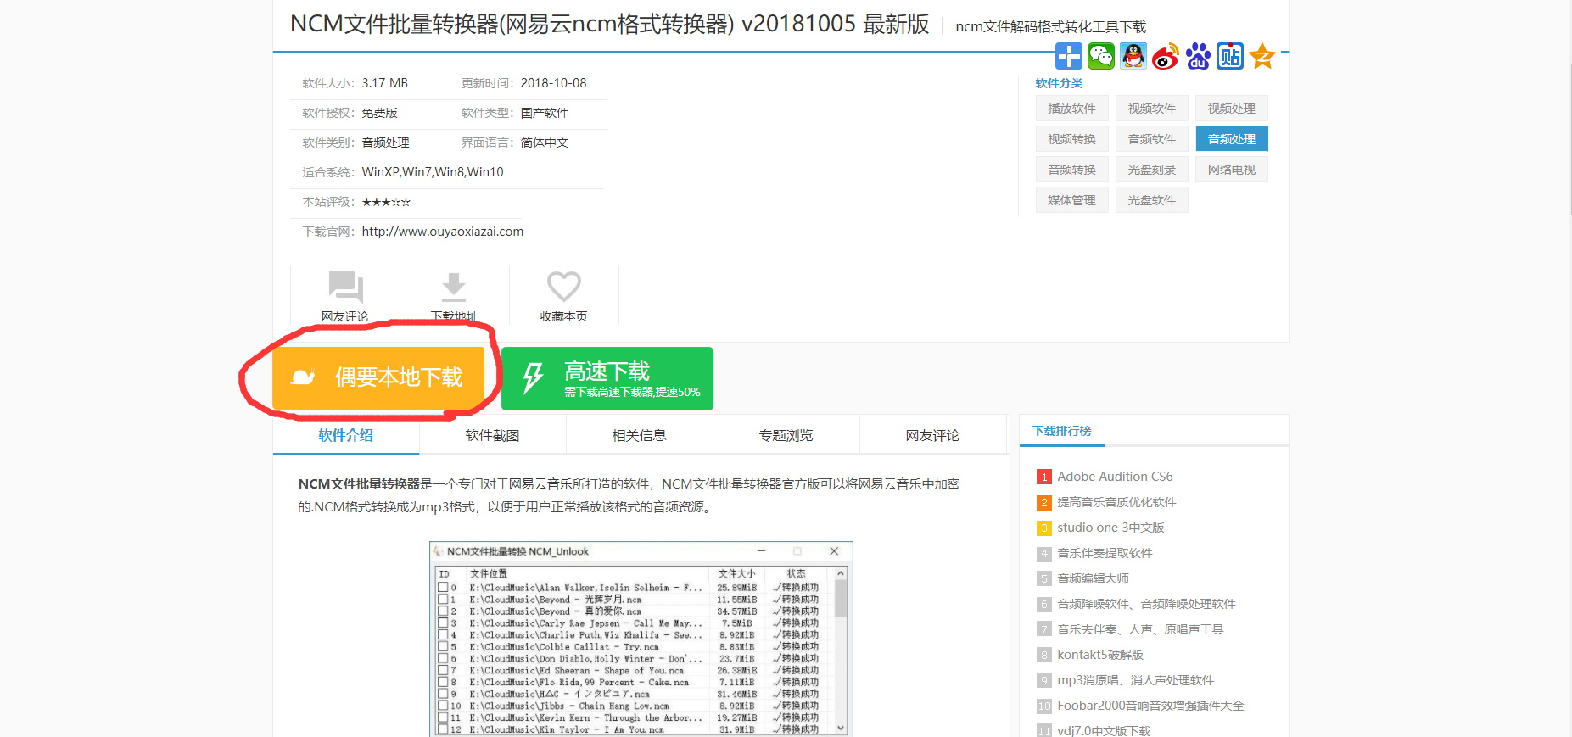Switch to 软件介绍 tab
Screen dimensions: 1572x737
click(x=346, y=435)
